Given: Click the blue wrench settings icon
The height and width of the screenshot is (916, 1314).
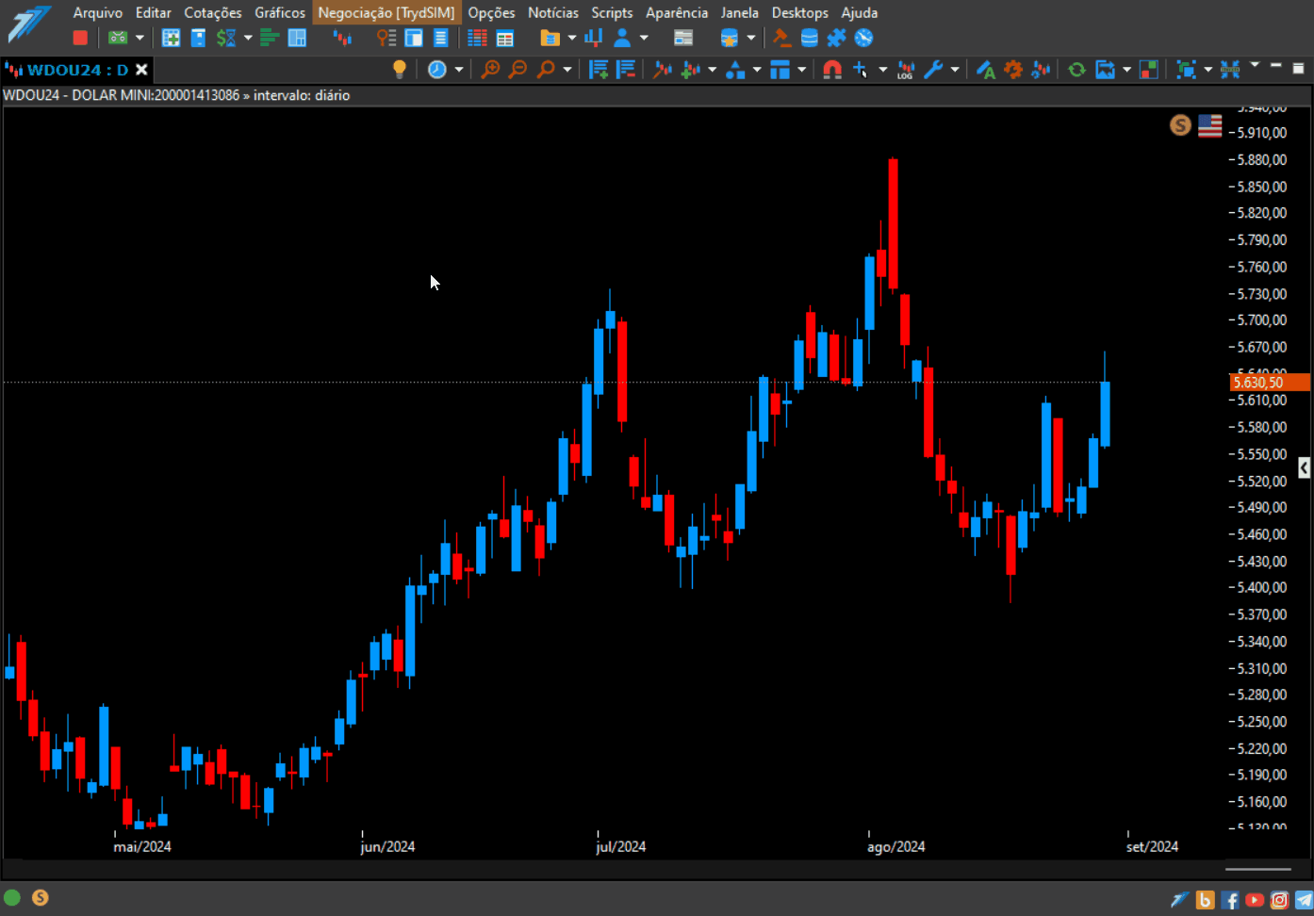Looking at the screenshot, I should point(933,69).
